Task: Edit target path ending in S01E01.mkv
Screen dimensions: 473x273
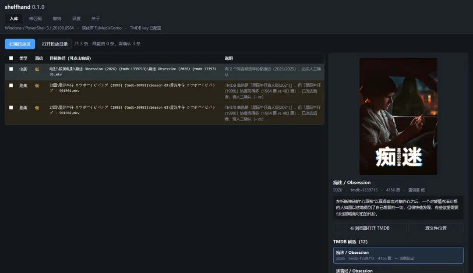Action: (133, 88)
